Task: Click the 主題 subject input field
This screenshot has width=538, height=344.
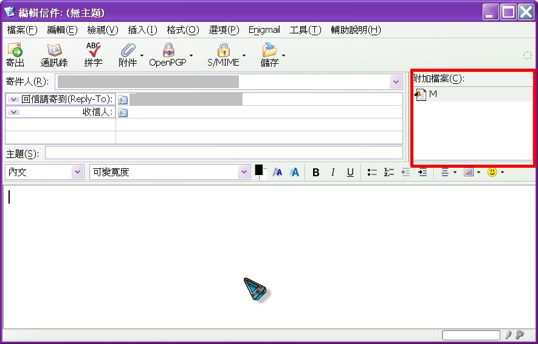Action: click(224, 153)
